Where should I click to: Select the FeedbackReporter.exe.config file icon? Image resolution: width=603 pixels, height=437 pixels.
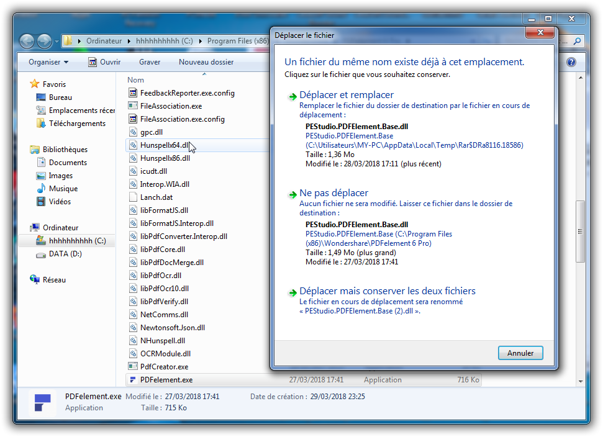[133, 92]
